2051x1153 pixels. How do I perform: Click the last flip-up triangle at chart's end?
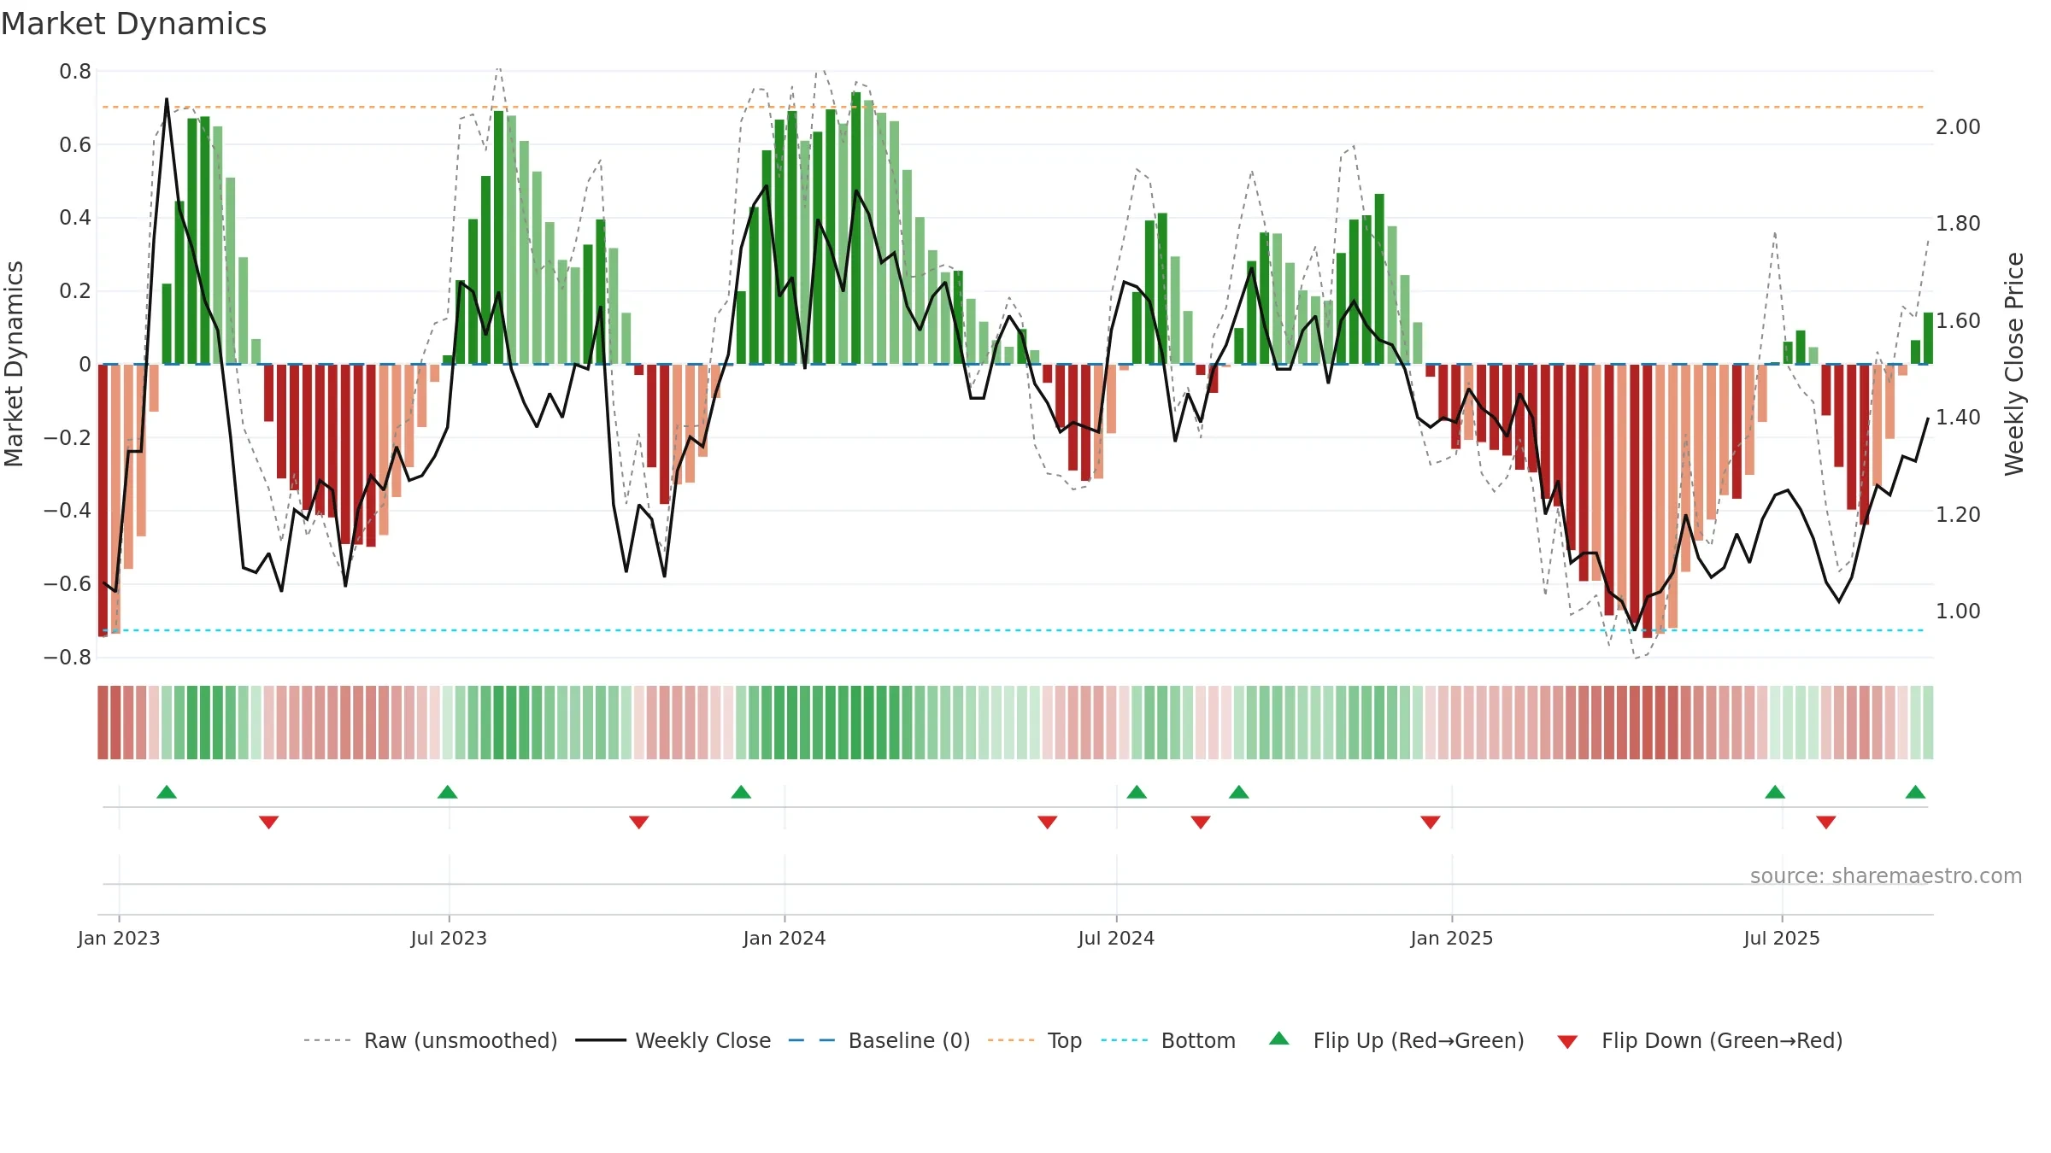[x=1915, y=793]
